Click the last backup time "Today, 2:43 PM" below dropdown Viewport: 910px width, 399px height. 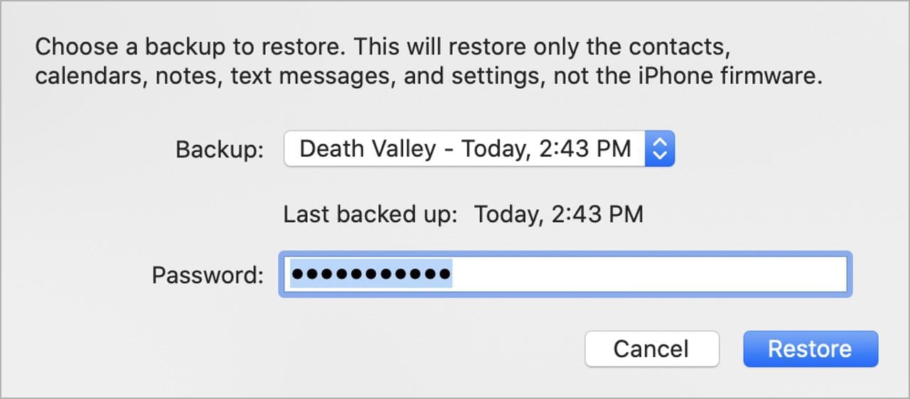click(558, 214)
